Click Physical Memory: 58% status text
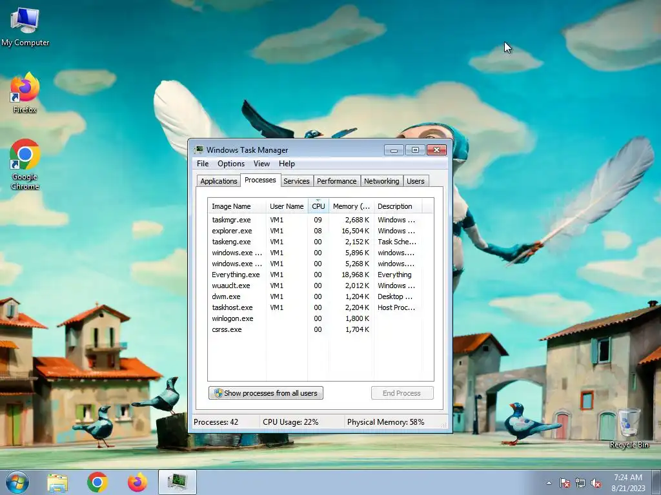This screenshot has width=661, height=495. click(x=386, y=422)
